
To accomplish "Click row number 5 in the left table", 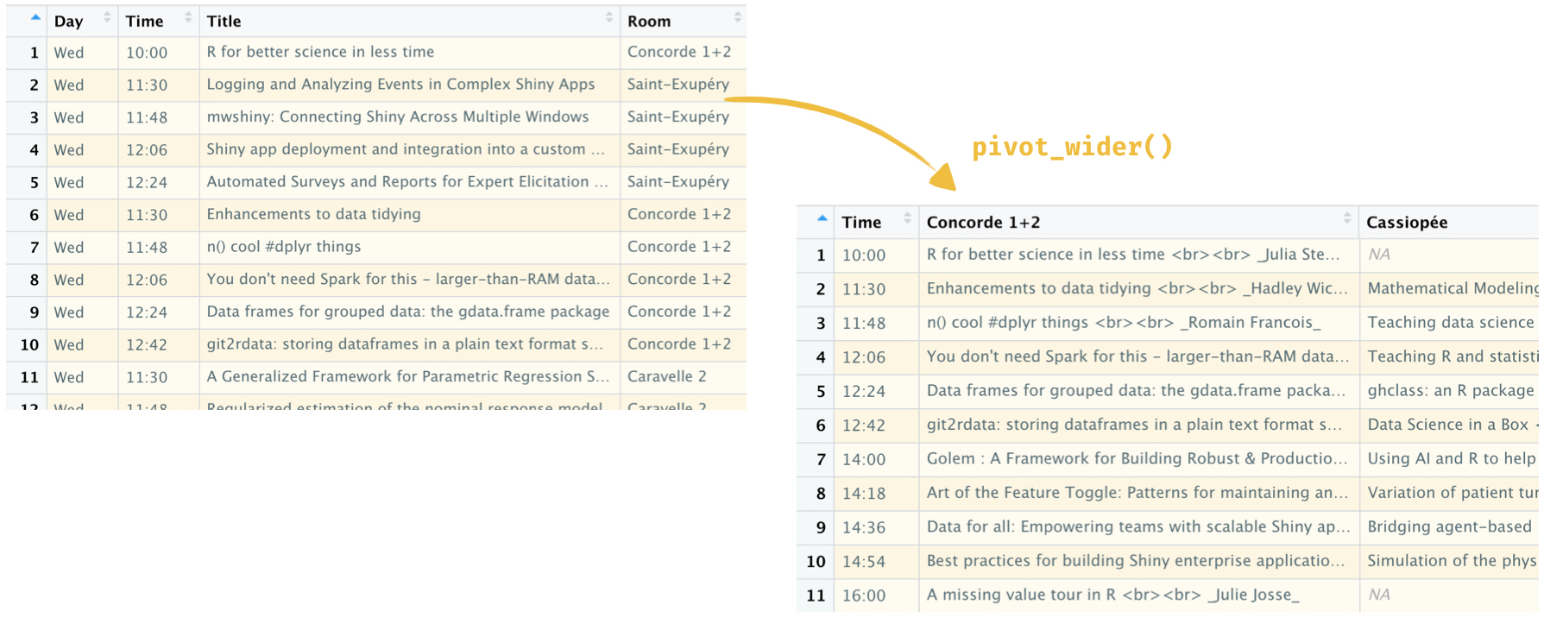I will click(34, 182).
